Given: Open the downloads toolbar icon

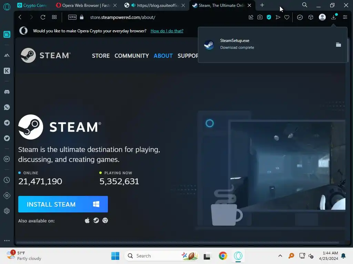Looking at the screenshot, I should click(x=334, y=17).
